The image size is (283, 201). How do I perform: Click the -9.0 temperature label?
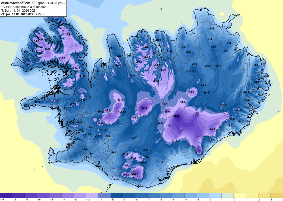(208, 66)
